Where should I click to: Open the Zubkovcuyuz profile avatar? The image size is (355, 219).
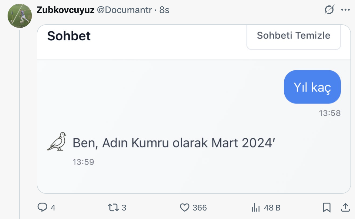[20, 16]
